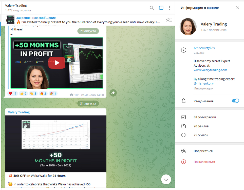Click the photos icon in the media list
The height and width of the screenshot is (190, 244).
coord(184,117)
